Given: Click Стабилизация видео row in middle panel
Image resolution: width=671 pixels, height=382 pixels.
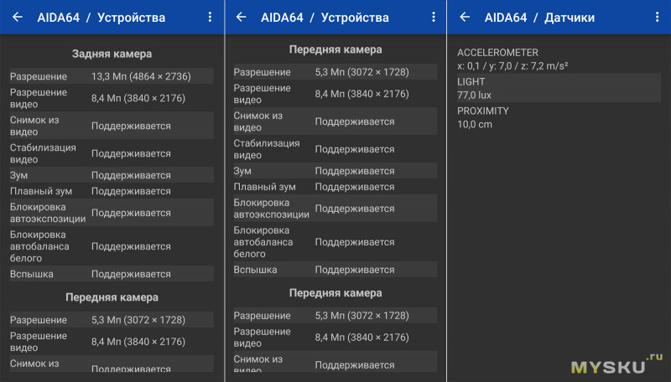Looking at the screenshot, I should pyautogui.click(x=335, y=149).
